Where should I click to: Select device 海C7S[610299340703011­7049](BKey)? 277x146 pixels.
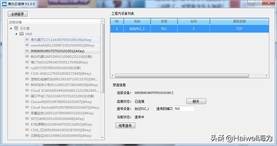[x=59, y=62]
